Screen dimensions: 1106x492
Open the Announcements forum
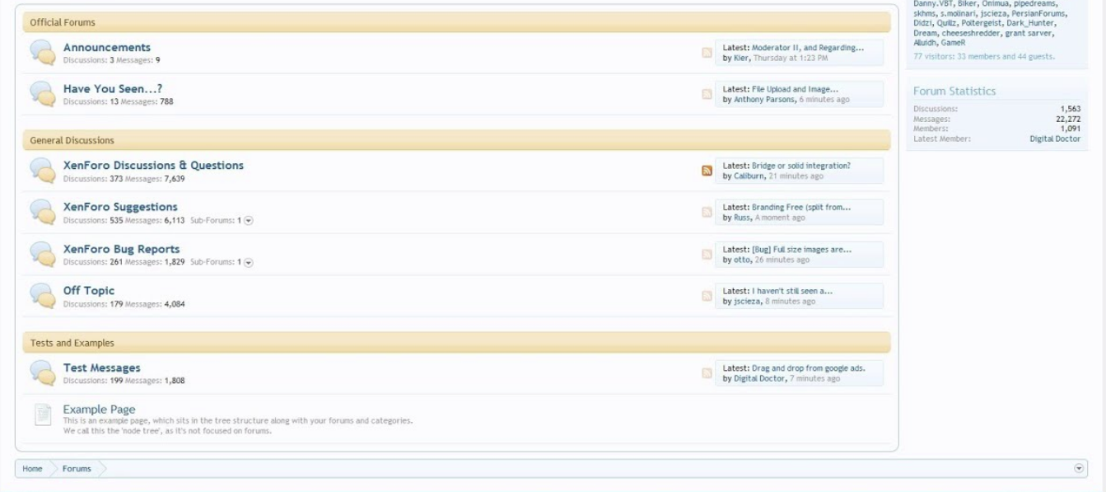pos(107,48)
